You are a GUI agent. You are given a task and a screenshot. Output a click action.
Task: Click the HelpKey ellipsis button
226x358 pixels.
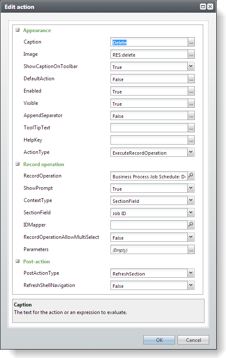191,140
